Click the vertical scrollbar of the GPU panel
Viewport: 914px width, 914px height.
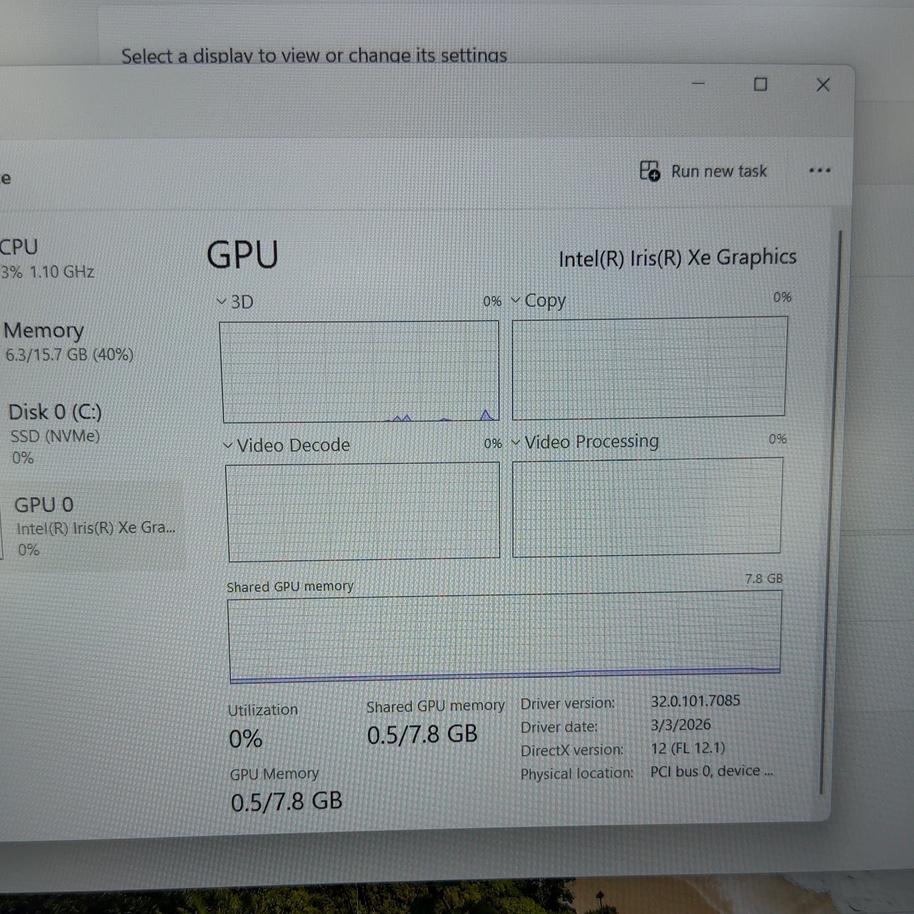pyautogui.click(x=831, y=512)
